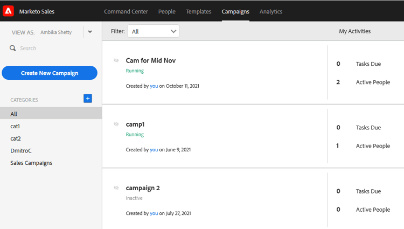The height and width of the screenshot is (229, 404).
Task: Toggle visibility icon for Cam for Mid Nov
Action: (116, 60)
